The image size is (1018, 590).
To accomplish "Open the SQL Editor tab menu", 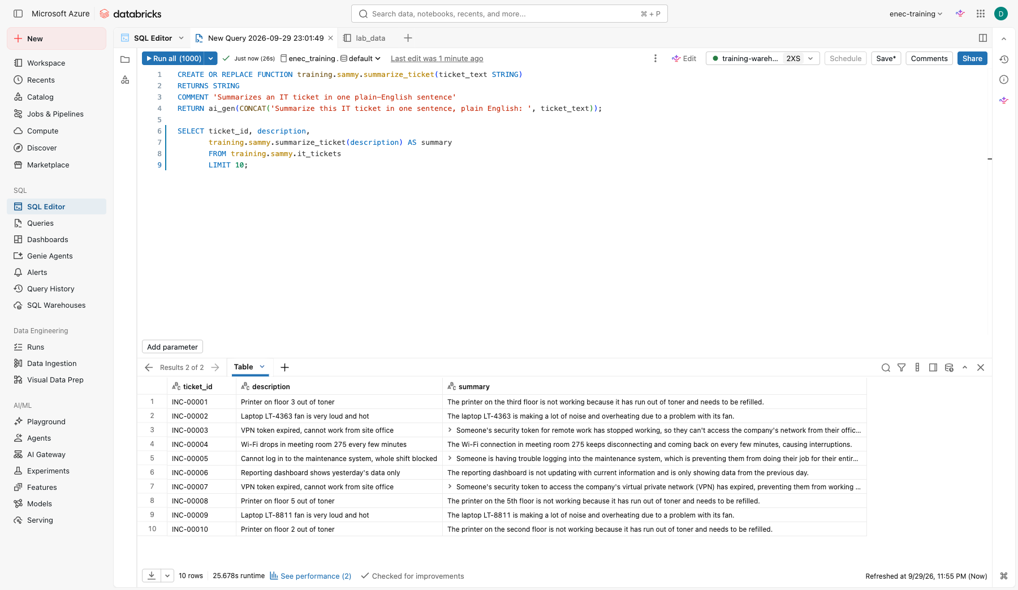I will 181,38.
